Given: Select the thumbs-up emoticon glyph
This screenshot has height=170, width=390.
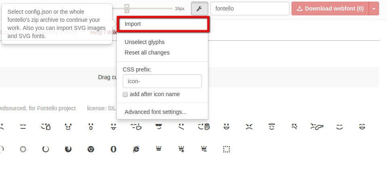Looking at the screenshot, I should click(x=46, y=127).
